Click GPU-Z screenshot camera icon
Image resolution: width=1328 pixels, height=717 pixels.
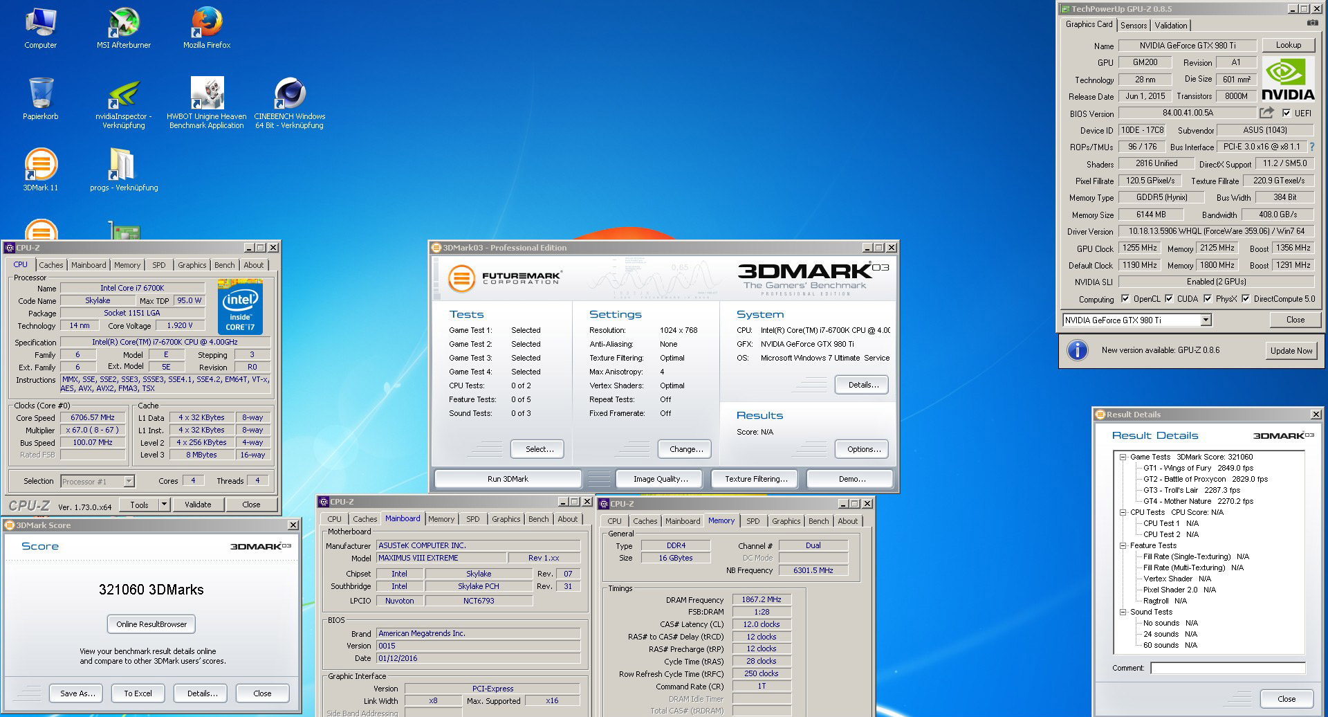[1312, 24]
